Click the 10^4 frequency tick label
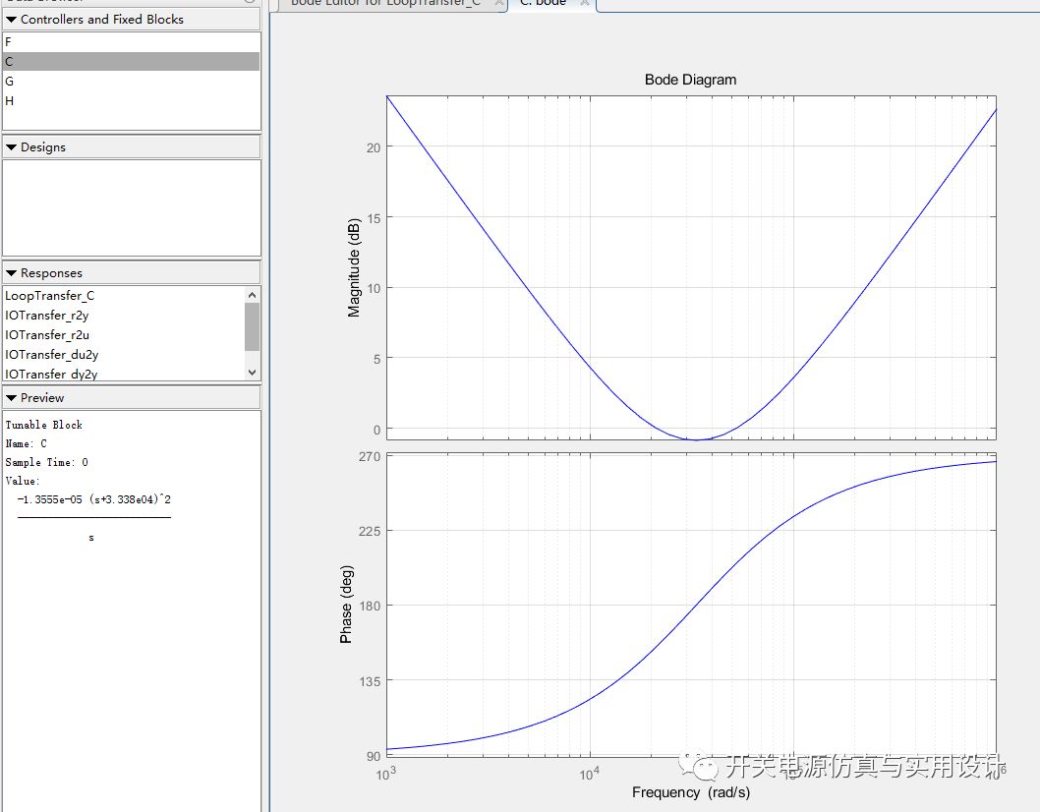Viewport: 1040px width, 812px height. 590,773
